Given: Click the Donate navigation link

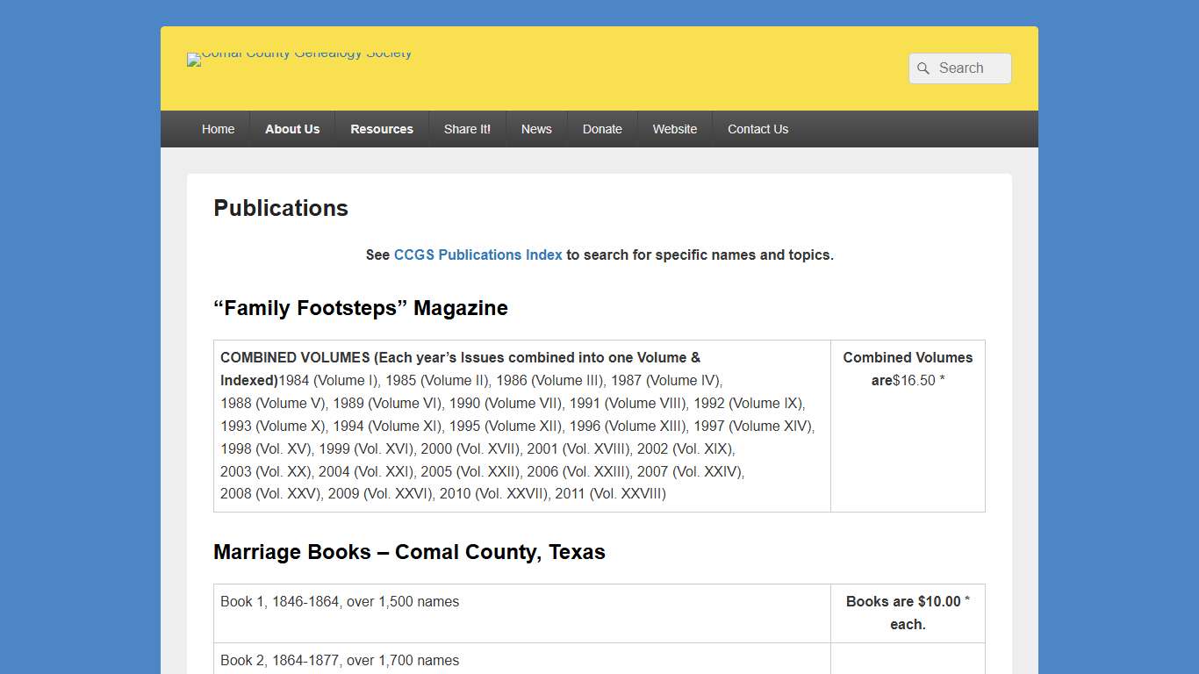Looking at the screenshot, I should (602, 129).
